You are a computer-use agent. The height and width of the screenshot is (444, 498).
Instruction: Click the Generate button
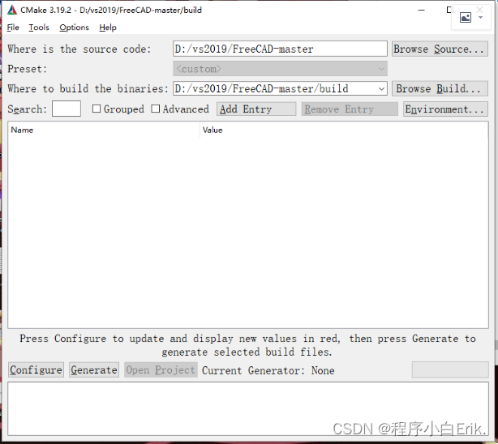tap(94, 369)
